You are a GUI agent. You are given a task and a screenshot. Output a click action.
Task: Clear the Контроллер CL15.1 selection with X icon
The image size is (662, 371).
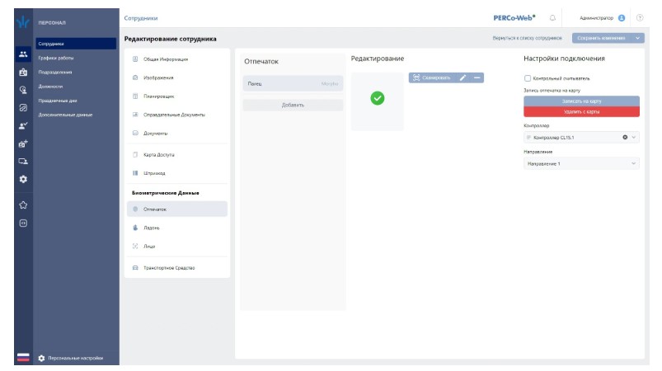click(x=625, y=137)
